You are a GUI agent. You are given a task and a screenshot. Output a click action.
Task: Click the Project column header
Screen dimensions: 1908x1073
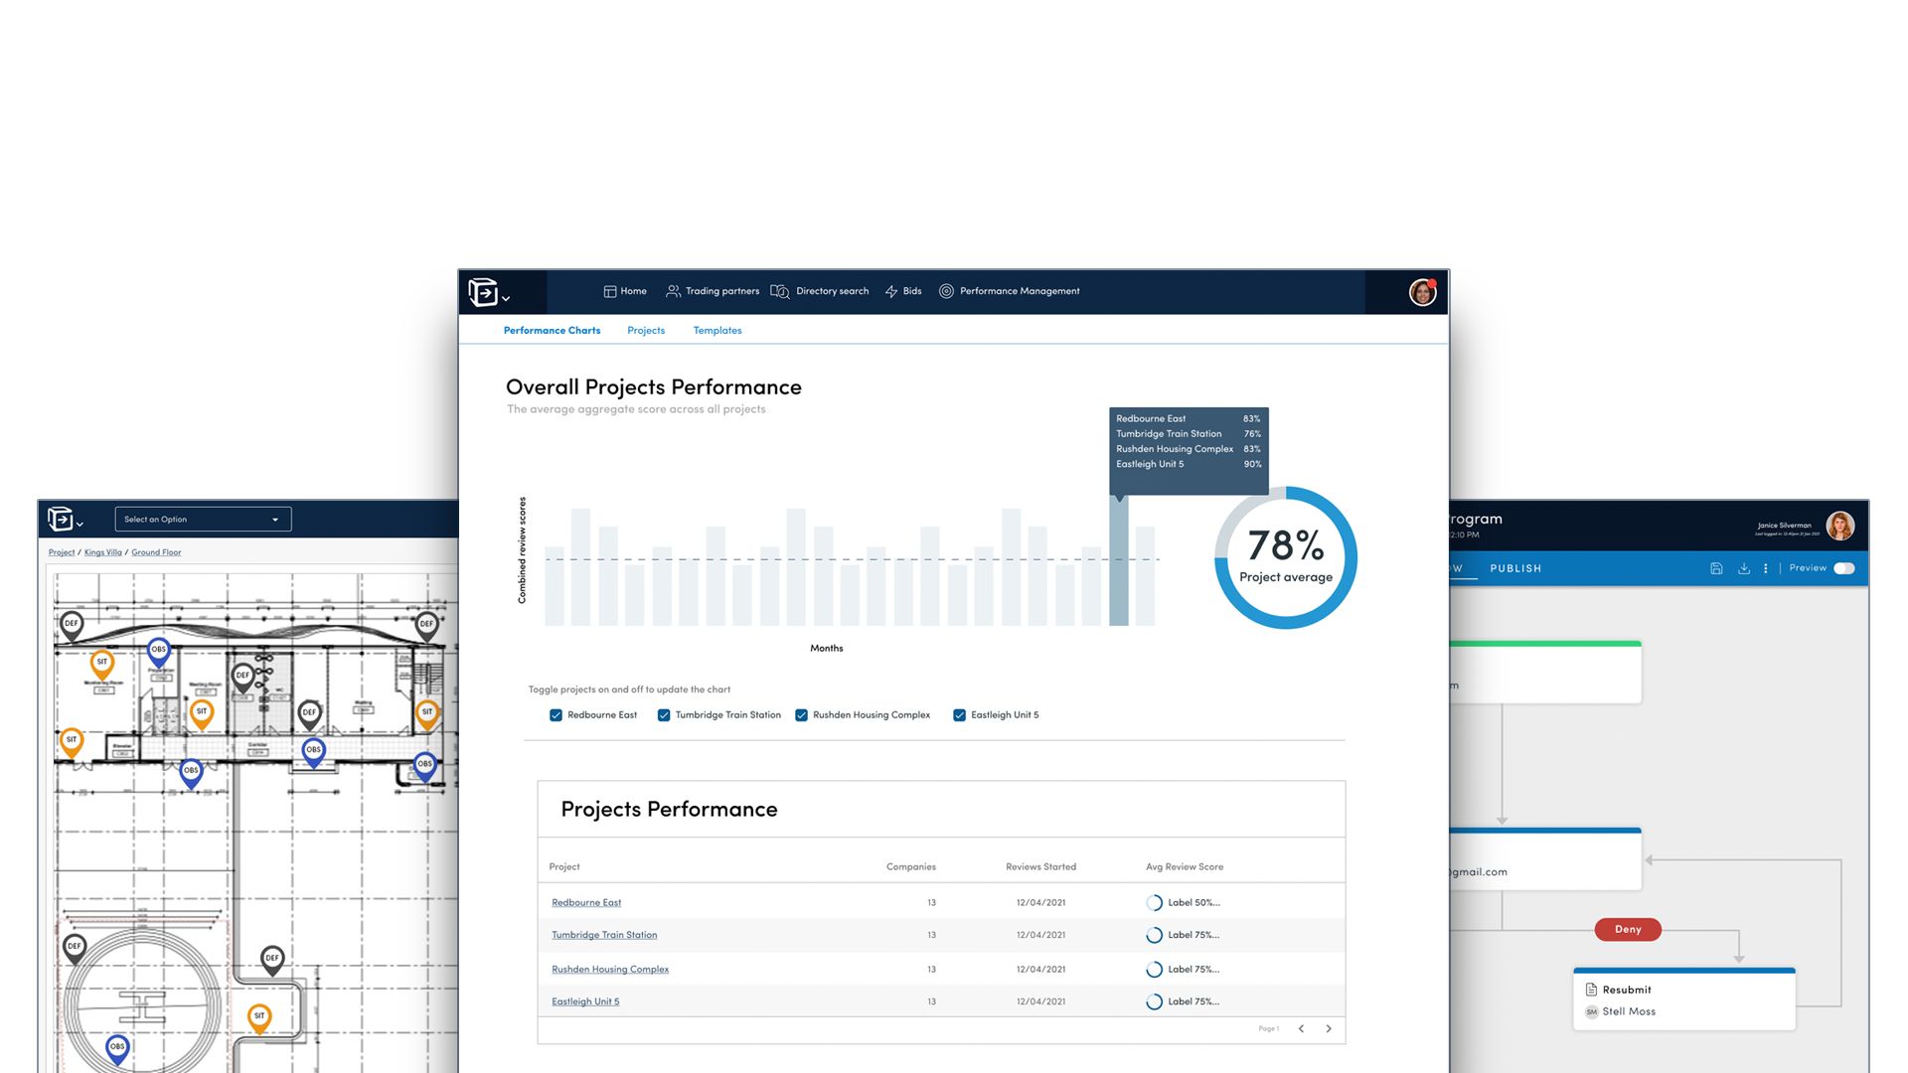pyautogui.click(x=564, y=867)
